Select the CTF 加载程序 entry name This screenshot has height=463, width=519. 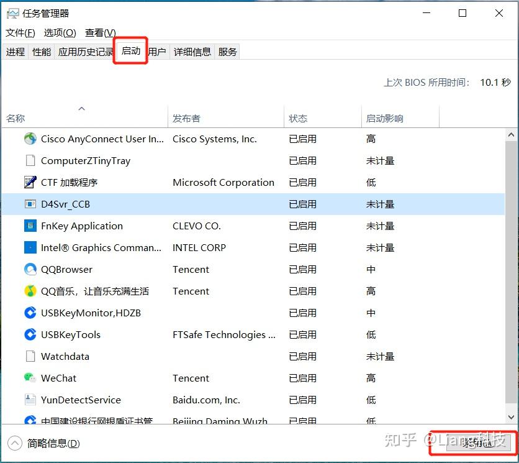point(69,183)
